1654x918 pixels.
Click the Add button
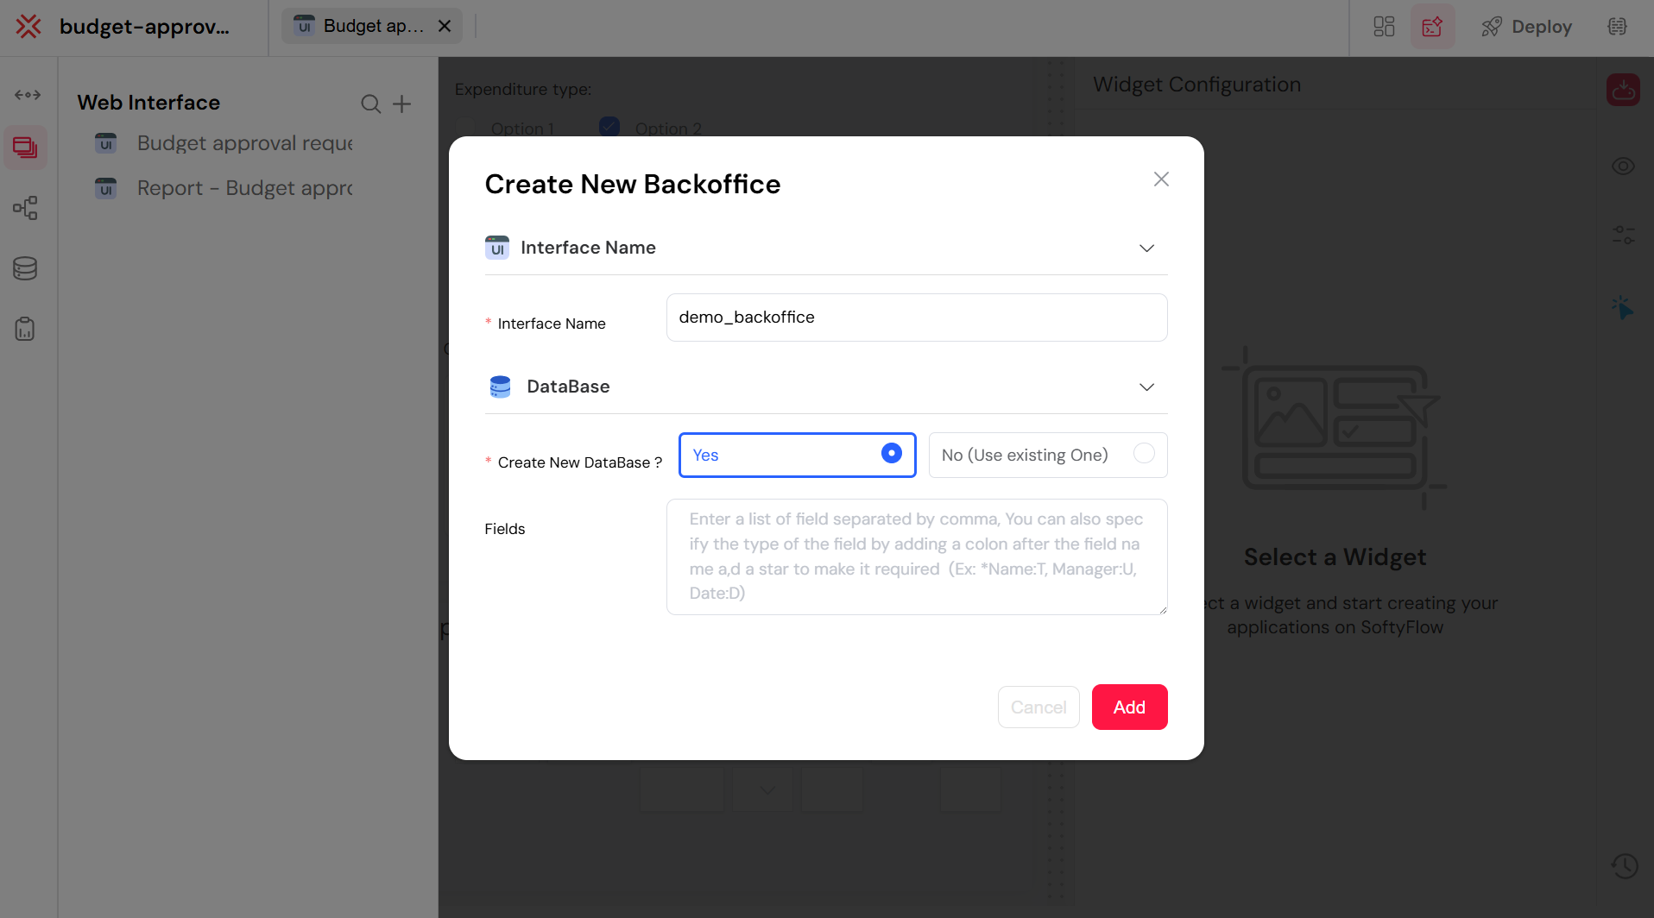(1129, 707)
